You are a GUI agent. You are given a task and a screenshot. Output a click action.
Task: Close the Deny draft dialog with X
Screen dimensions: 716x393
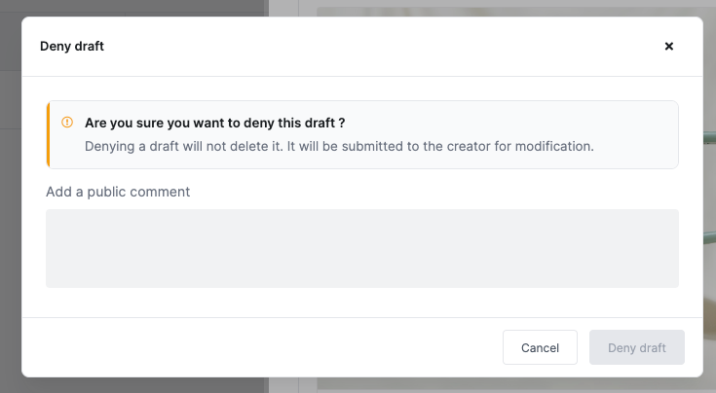(669, 46)
